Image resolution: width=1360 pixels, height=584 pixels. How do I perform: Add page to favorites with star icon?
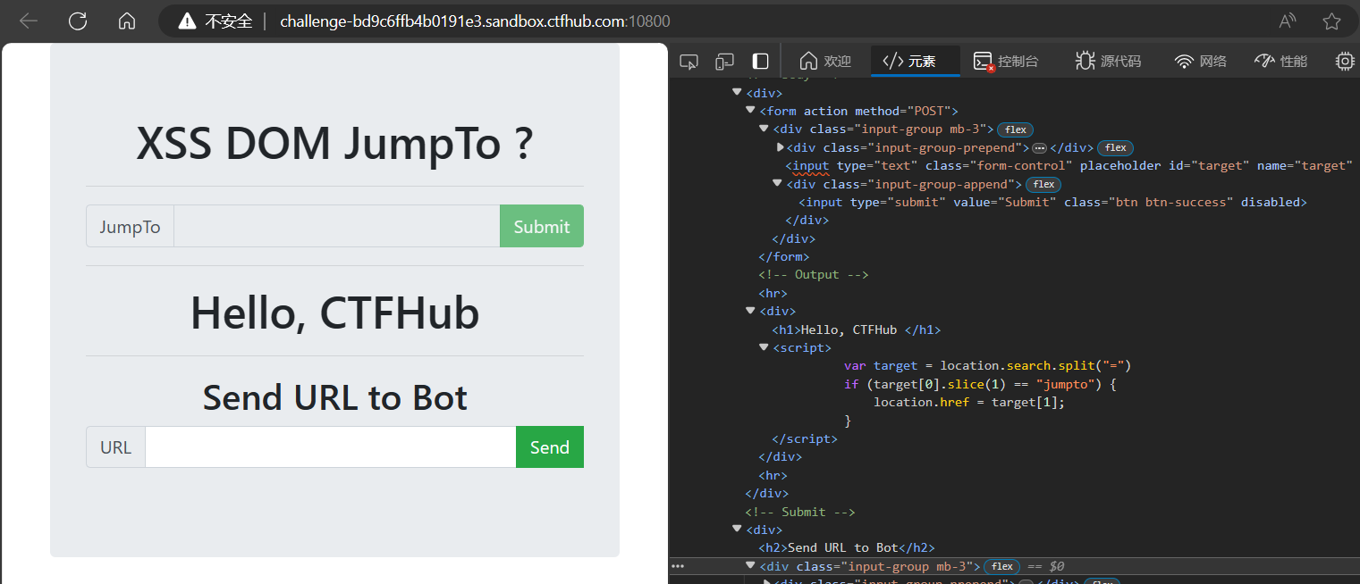1332,21
